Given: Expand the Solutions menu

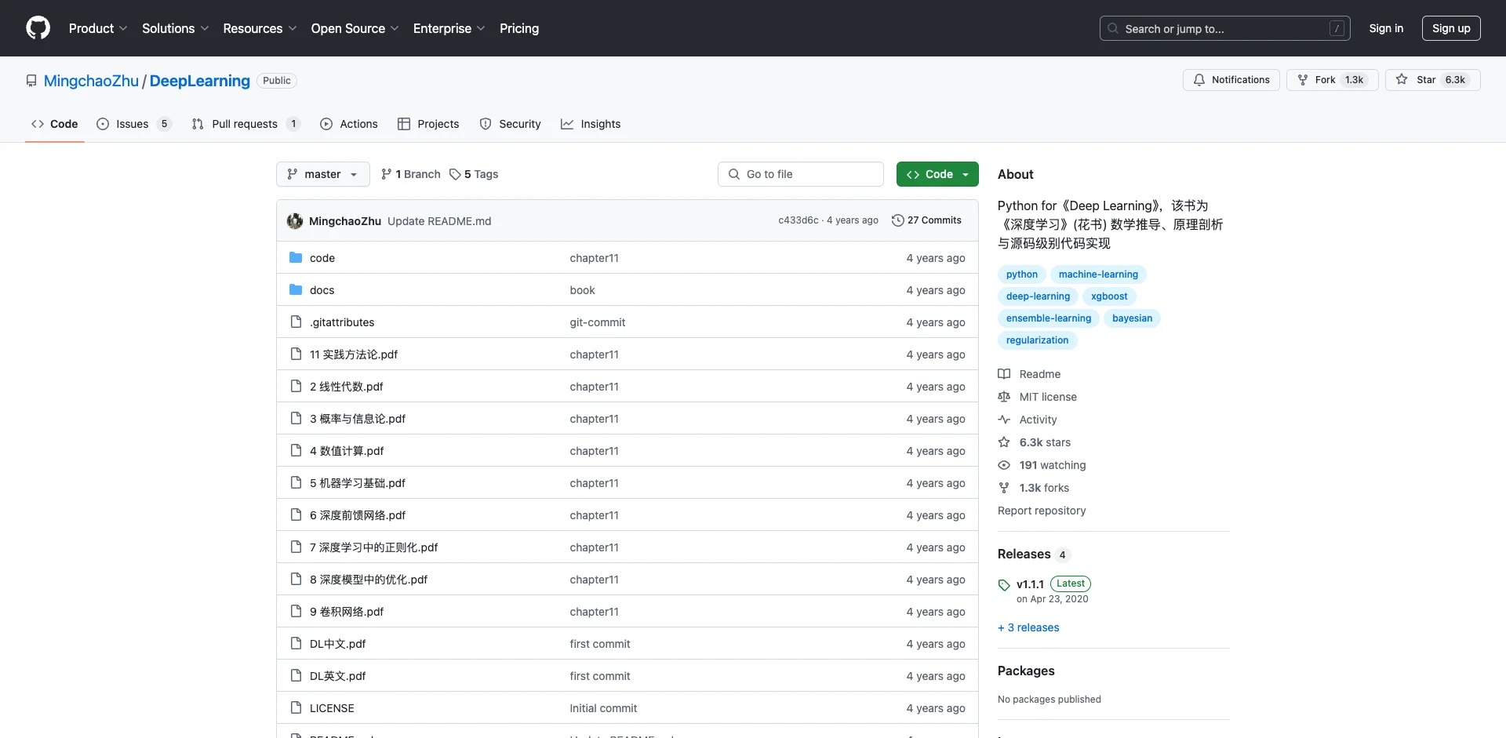Looking at the screenshot, I should pos(176,28).
